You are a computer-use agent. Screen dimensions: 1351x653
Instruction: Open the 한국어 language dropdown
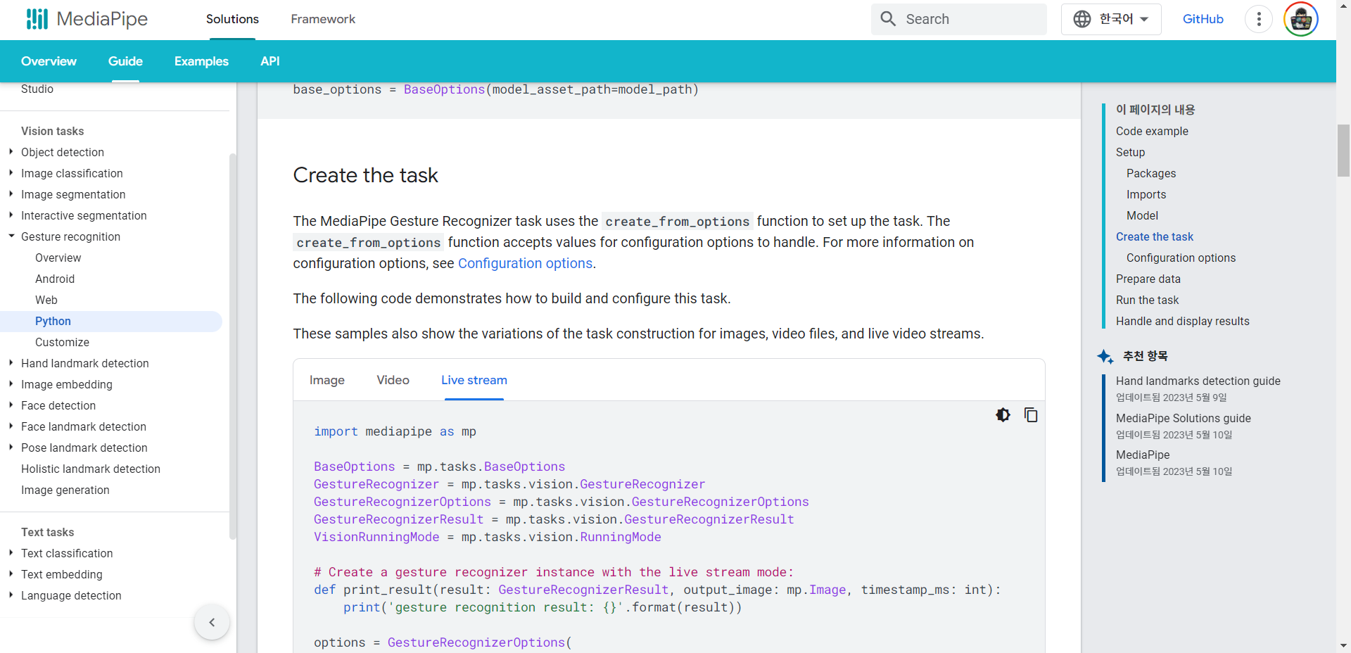point(1111,19)
